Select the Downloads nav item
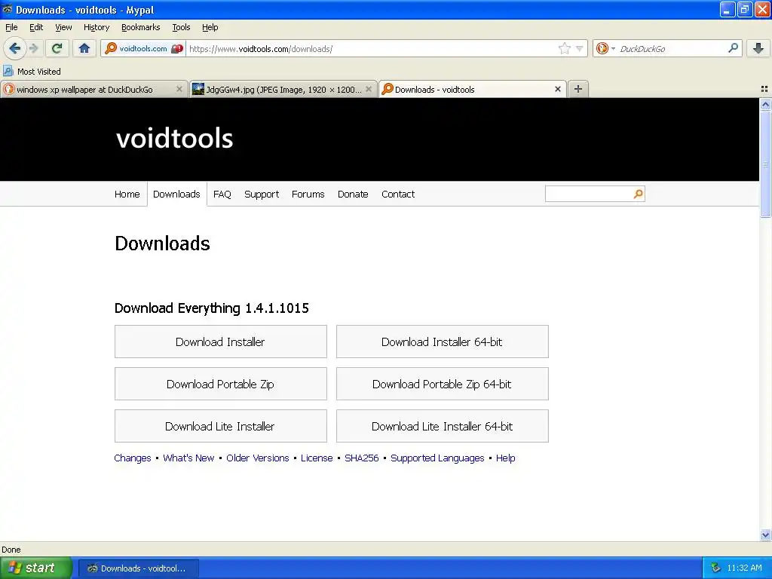 coord(176,194)
